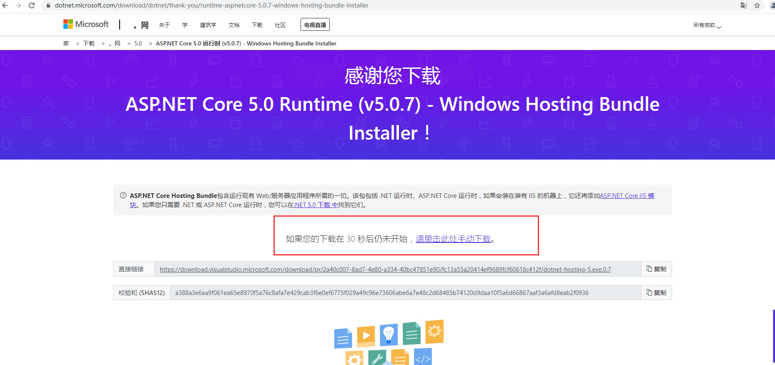Click the SHA512 checksum hash text
This screenshot has height=365, width=775.
(382, 293)
